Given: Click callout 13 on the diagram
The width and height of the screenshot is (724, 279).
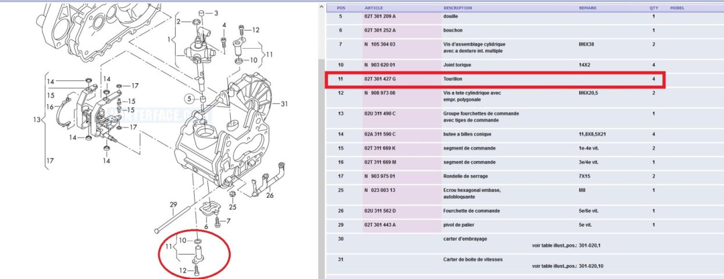Looking at the screenshot, I should tap(37, 119).
